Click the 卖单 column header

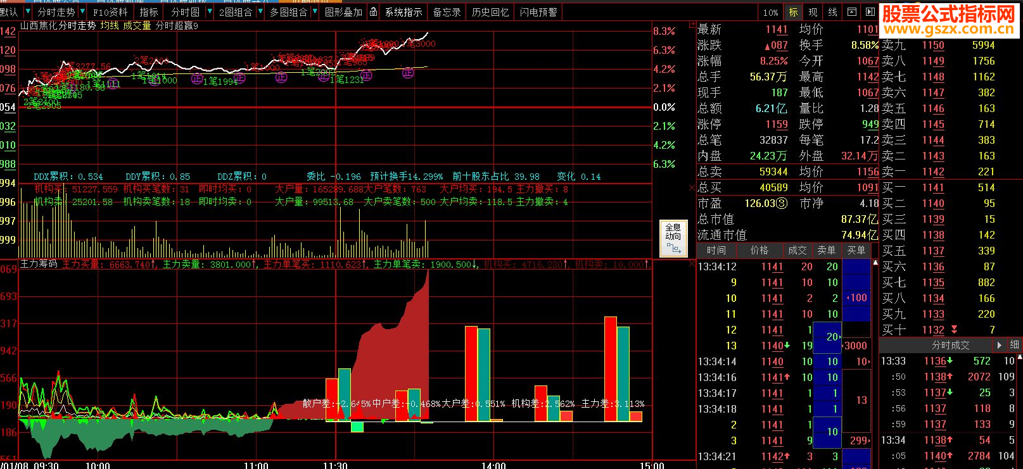pyautogui.click(x=827, y=251)
